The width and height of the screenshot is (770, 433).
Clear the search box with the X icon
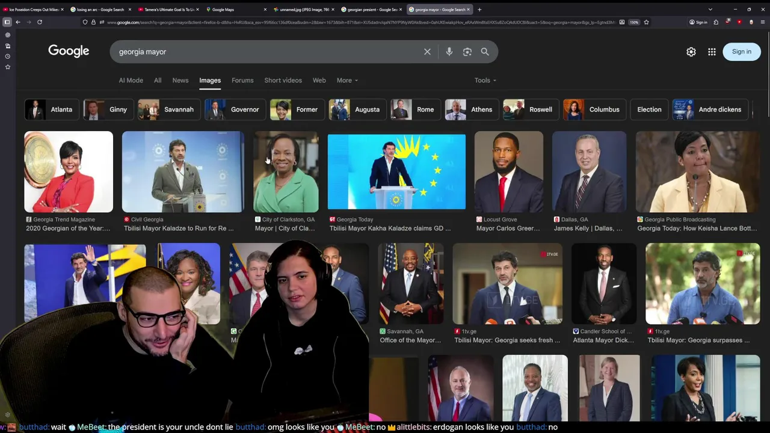pos(427,52)
